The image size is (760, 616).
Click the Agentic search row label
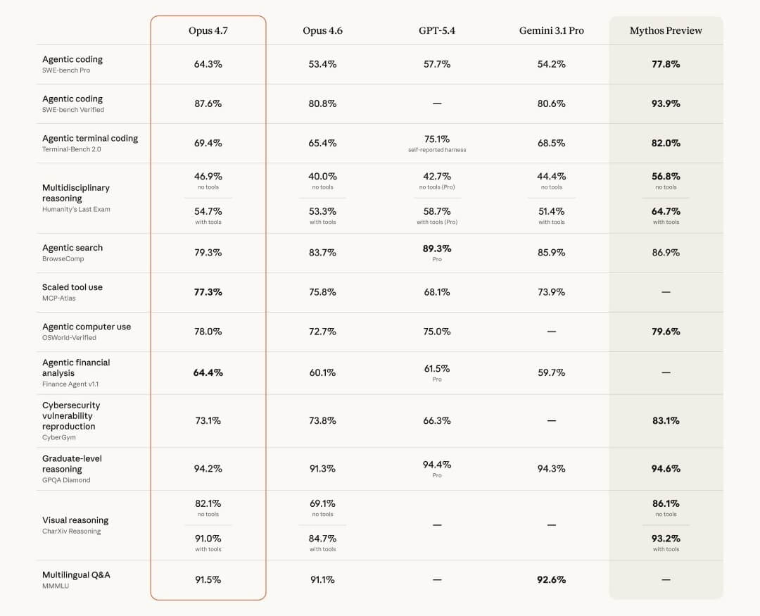click(72, 248)
